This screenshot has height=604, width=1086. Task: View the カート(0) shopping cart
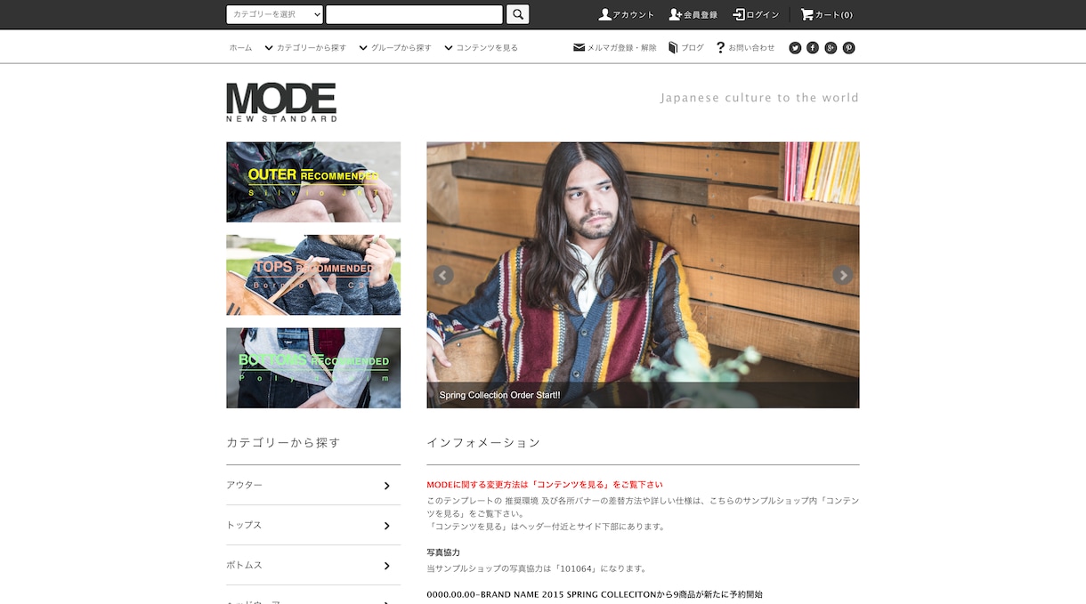(x=827, y=14)
